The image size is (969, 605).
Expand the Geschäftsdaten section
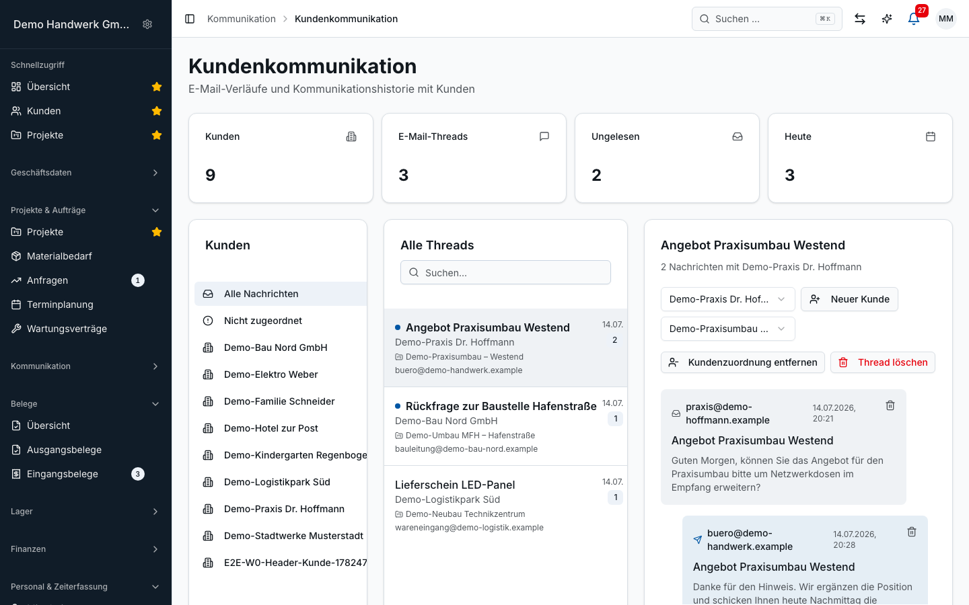tap(85, 173)
